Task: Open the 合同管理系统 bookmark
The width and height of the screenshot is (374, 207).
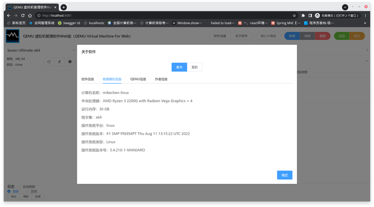Action: [42, 23]
